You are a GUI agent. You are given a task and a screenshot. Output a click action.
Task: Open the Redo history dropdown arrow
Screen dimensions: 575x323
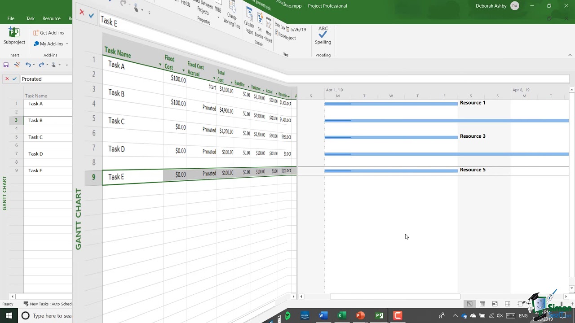[46, 65]
